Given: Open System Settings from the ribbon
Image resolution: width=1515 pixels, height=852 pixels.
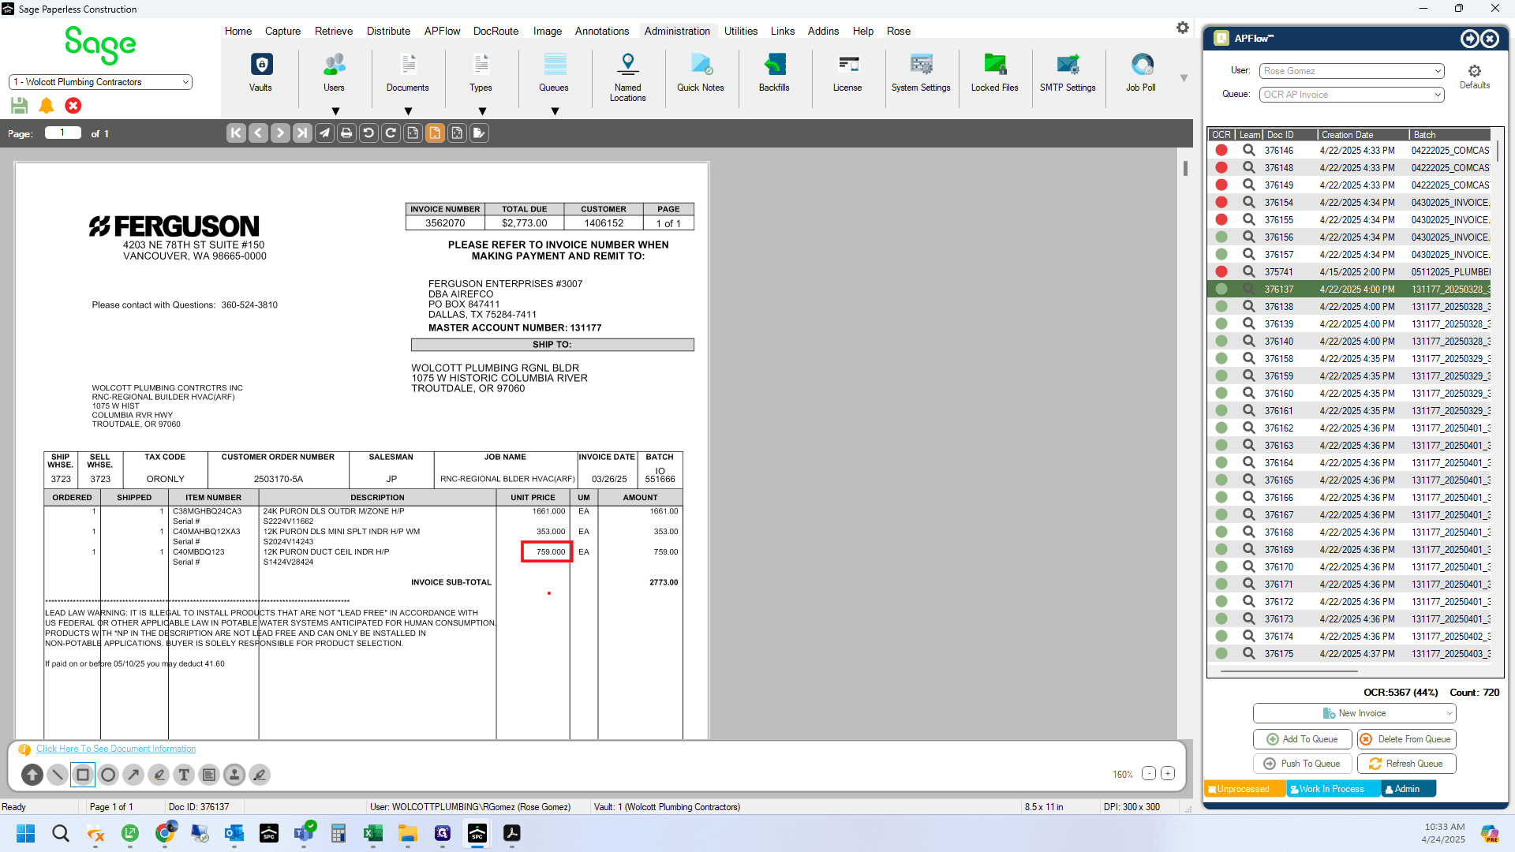Looking at the screenshot, I should click(x=921, y=73).
